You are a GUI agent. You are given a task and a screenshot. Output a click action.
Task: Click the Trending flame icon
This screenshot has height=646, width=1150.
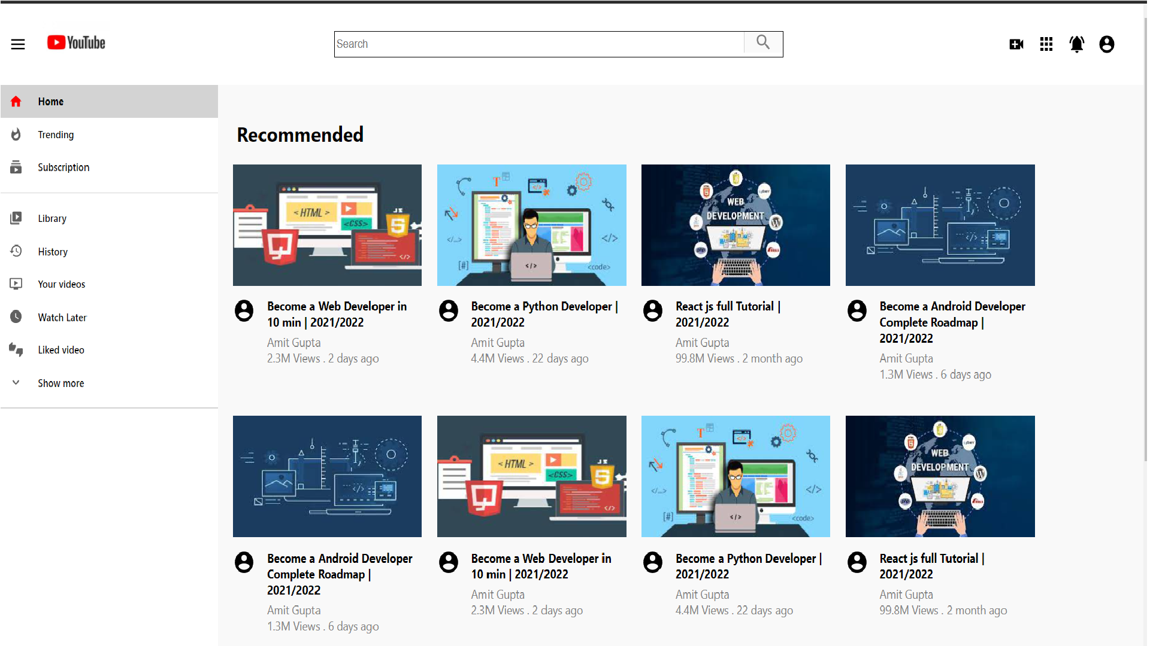(16, 135)
